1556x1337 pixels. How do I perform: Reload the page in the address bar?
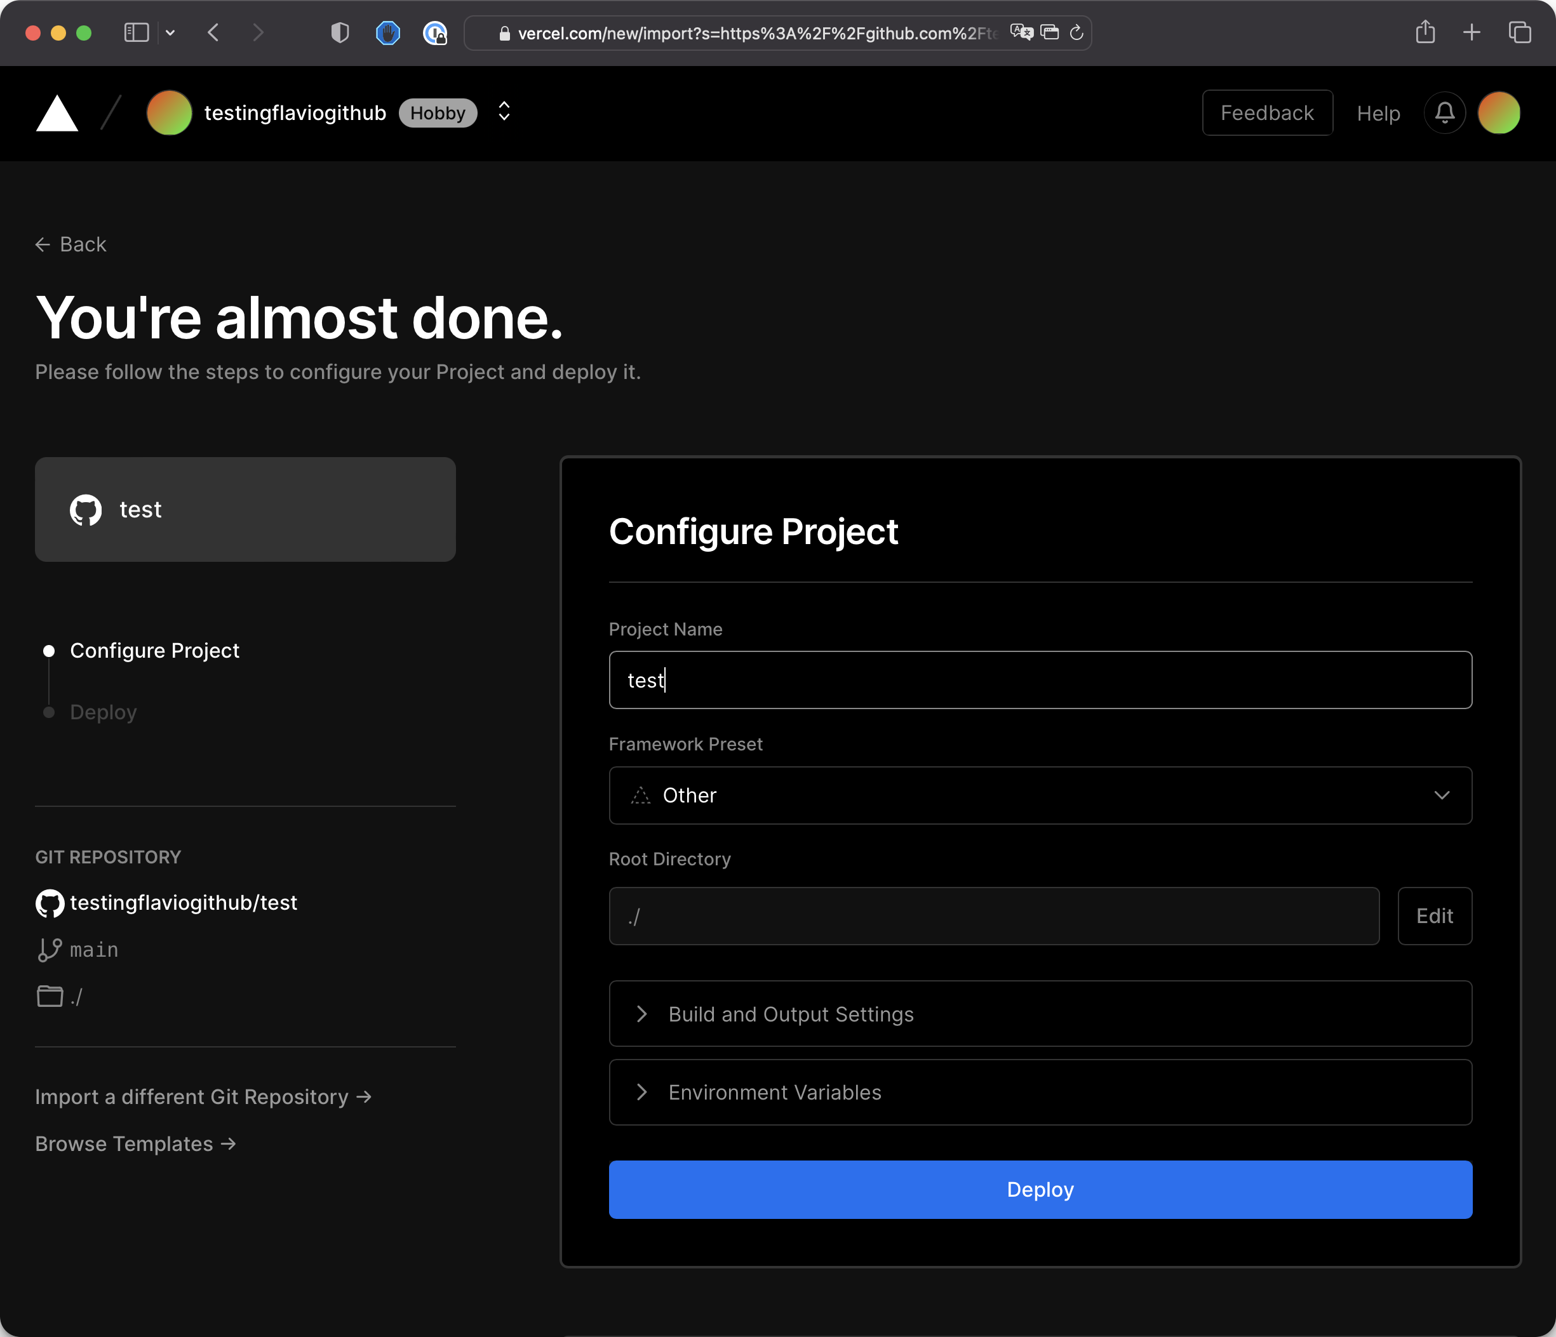(1076, 32)
